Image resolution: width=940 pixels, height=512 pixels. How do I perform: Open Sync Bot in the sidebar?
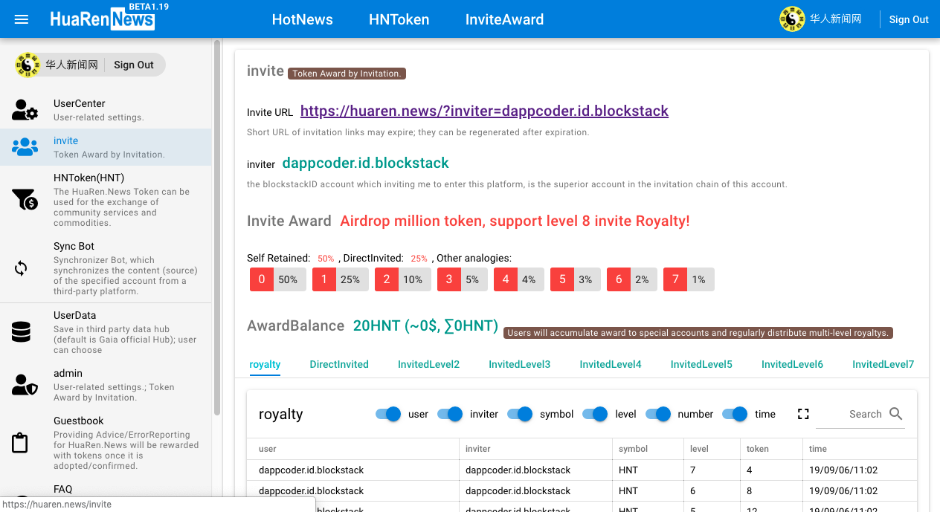[x=106, y=268]
